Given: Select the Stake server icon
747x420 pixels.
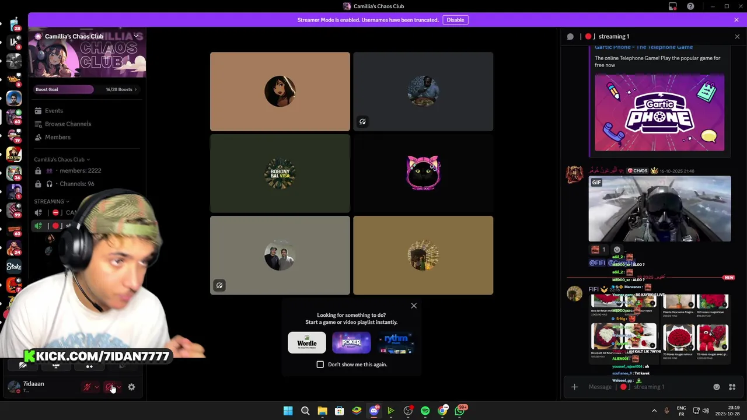Looking at the screenshot, I should pyautogui.click(x=14, y=267).
